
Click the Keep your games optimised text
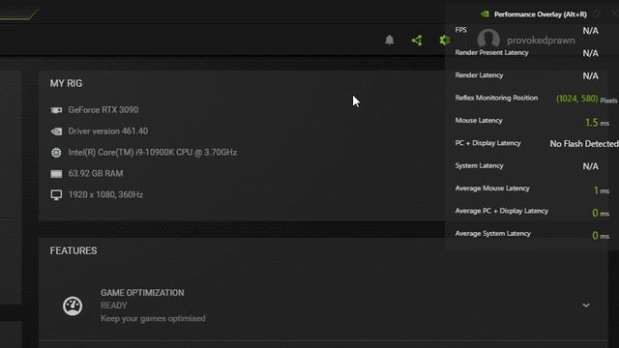pyautogui.click(x=153, y=318)
